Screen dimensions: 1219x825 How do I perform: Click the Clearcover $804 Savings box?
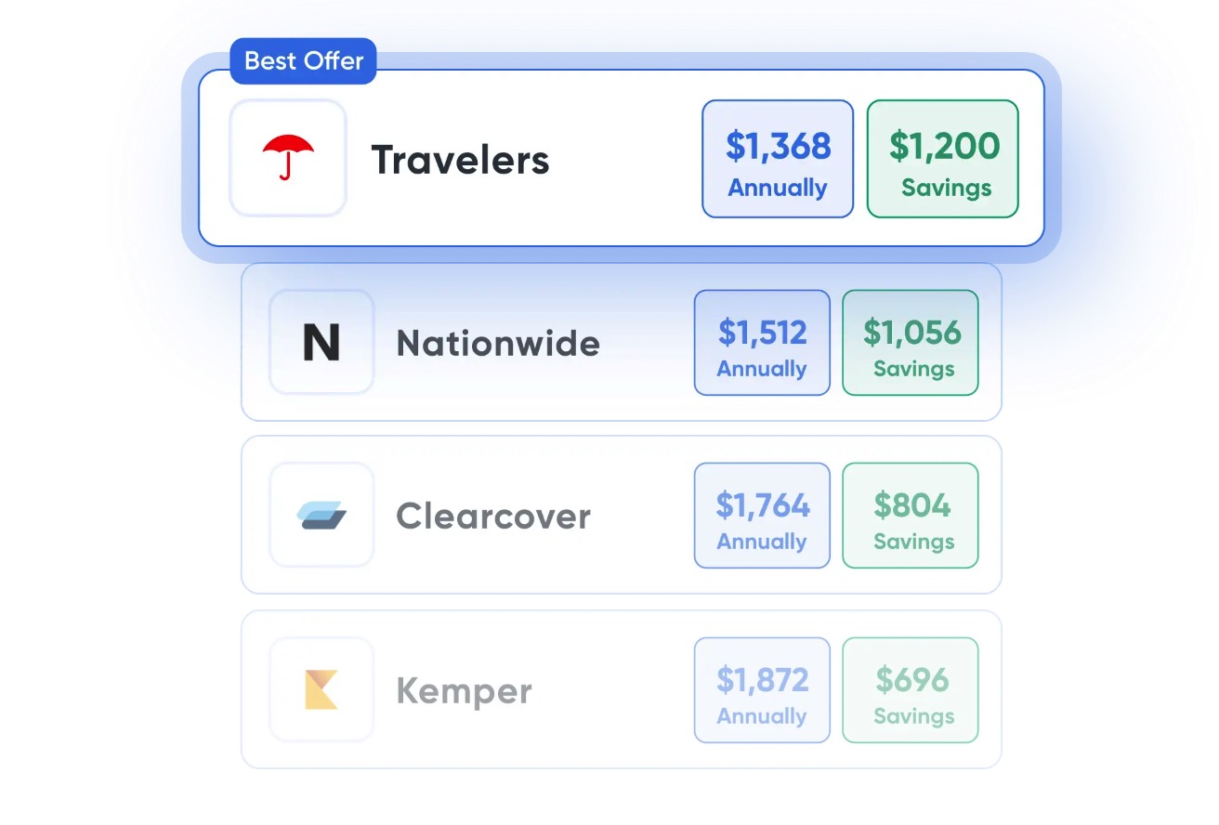pos(911,516)
